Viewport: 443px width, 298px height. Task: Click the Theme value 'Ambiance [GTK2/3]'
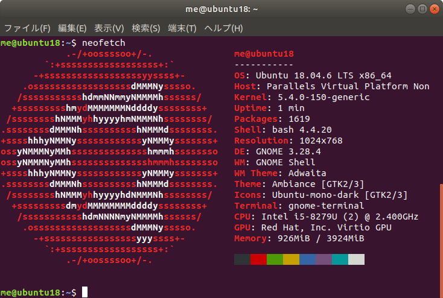pos(318,184)
